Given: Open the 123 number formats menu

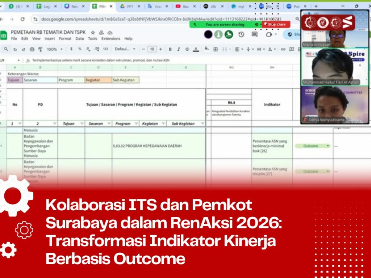Looking at the screenshot, I should tap(105, 49).
